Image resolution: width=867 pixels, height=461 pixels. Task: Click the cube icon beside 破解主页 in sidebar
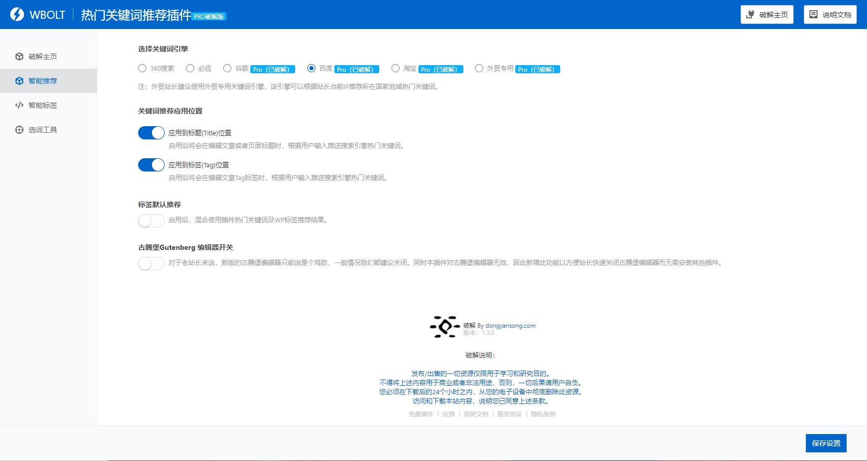(x=19, y=56)
